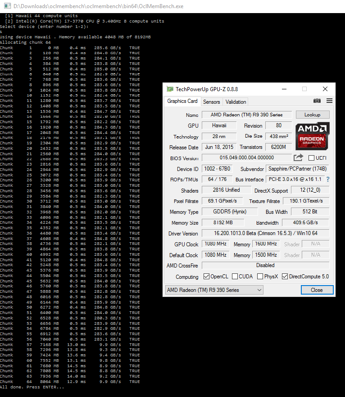Click the GPU Clock Memory field 1600 MHz
This screenshot has width=345, height=397.
tap(266, 244)
